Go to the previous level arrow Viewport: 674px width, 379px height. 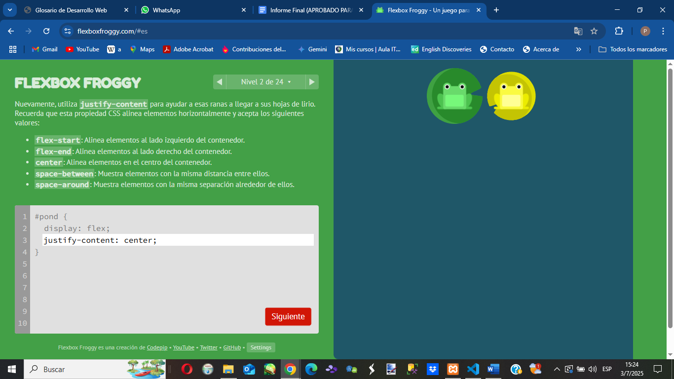220,82
